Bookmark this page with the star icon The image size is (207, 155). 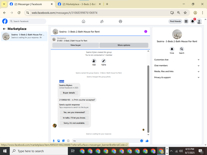[185, 13]
